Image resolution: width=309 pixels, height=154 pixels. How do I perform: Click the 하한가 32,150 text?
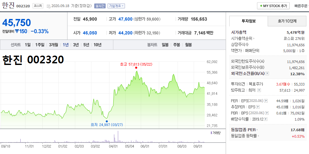(x=147, y=33)
